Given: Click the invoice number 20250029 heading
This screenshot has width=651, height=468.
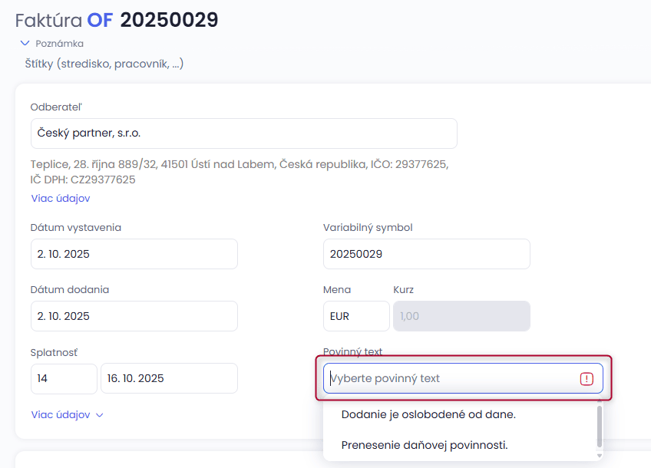Looking at the screenshot, I should tap(170, 21).
